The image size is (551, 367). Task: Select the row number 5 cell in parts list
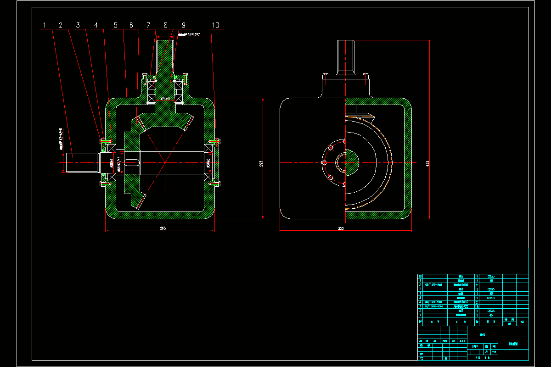pos(420,298)
